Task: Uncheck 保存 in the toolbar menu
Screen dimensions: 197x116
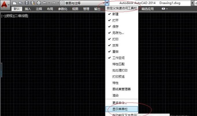Action: click(x=122, y=27)
